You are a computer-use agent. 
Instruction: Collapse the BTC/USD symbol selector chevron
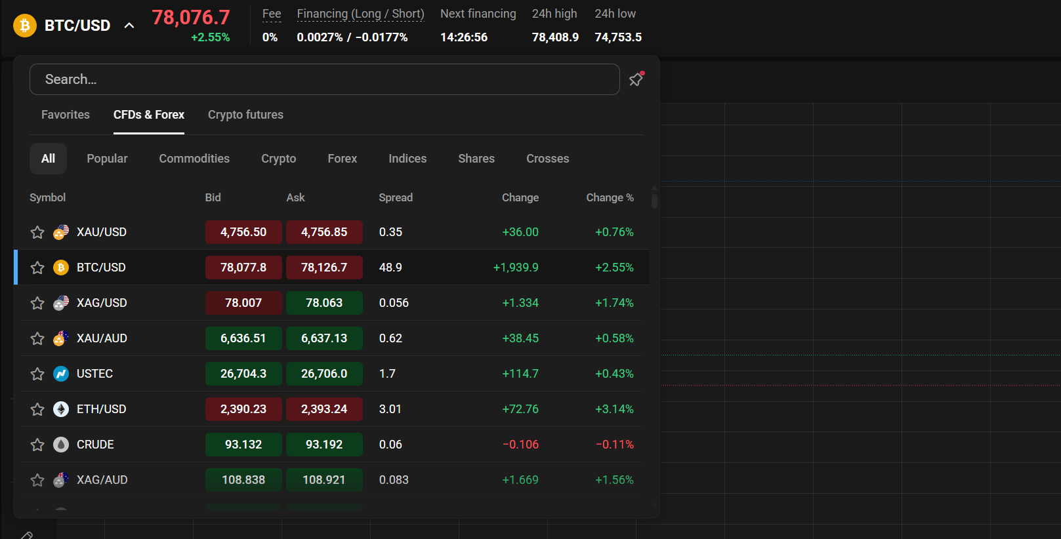(x=129, y=26)
